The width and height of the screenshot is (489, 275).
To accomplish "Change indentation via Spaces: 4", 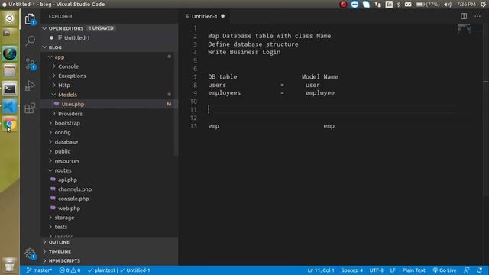I will [x=351, y=270].
